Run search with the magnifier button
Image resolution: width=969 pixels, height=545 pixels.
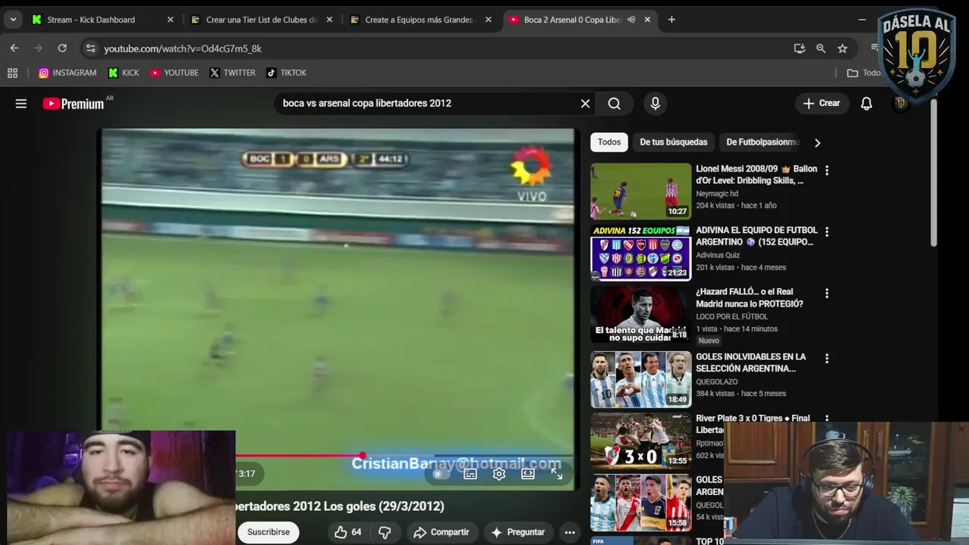[614, 104]
